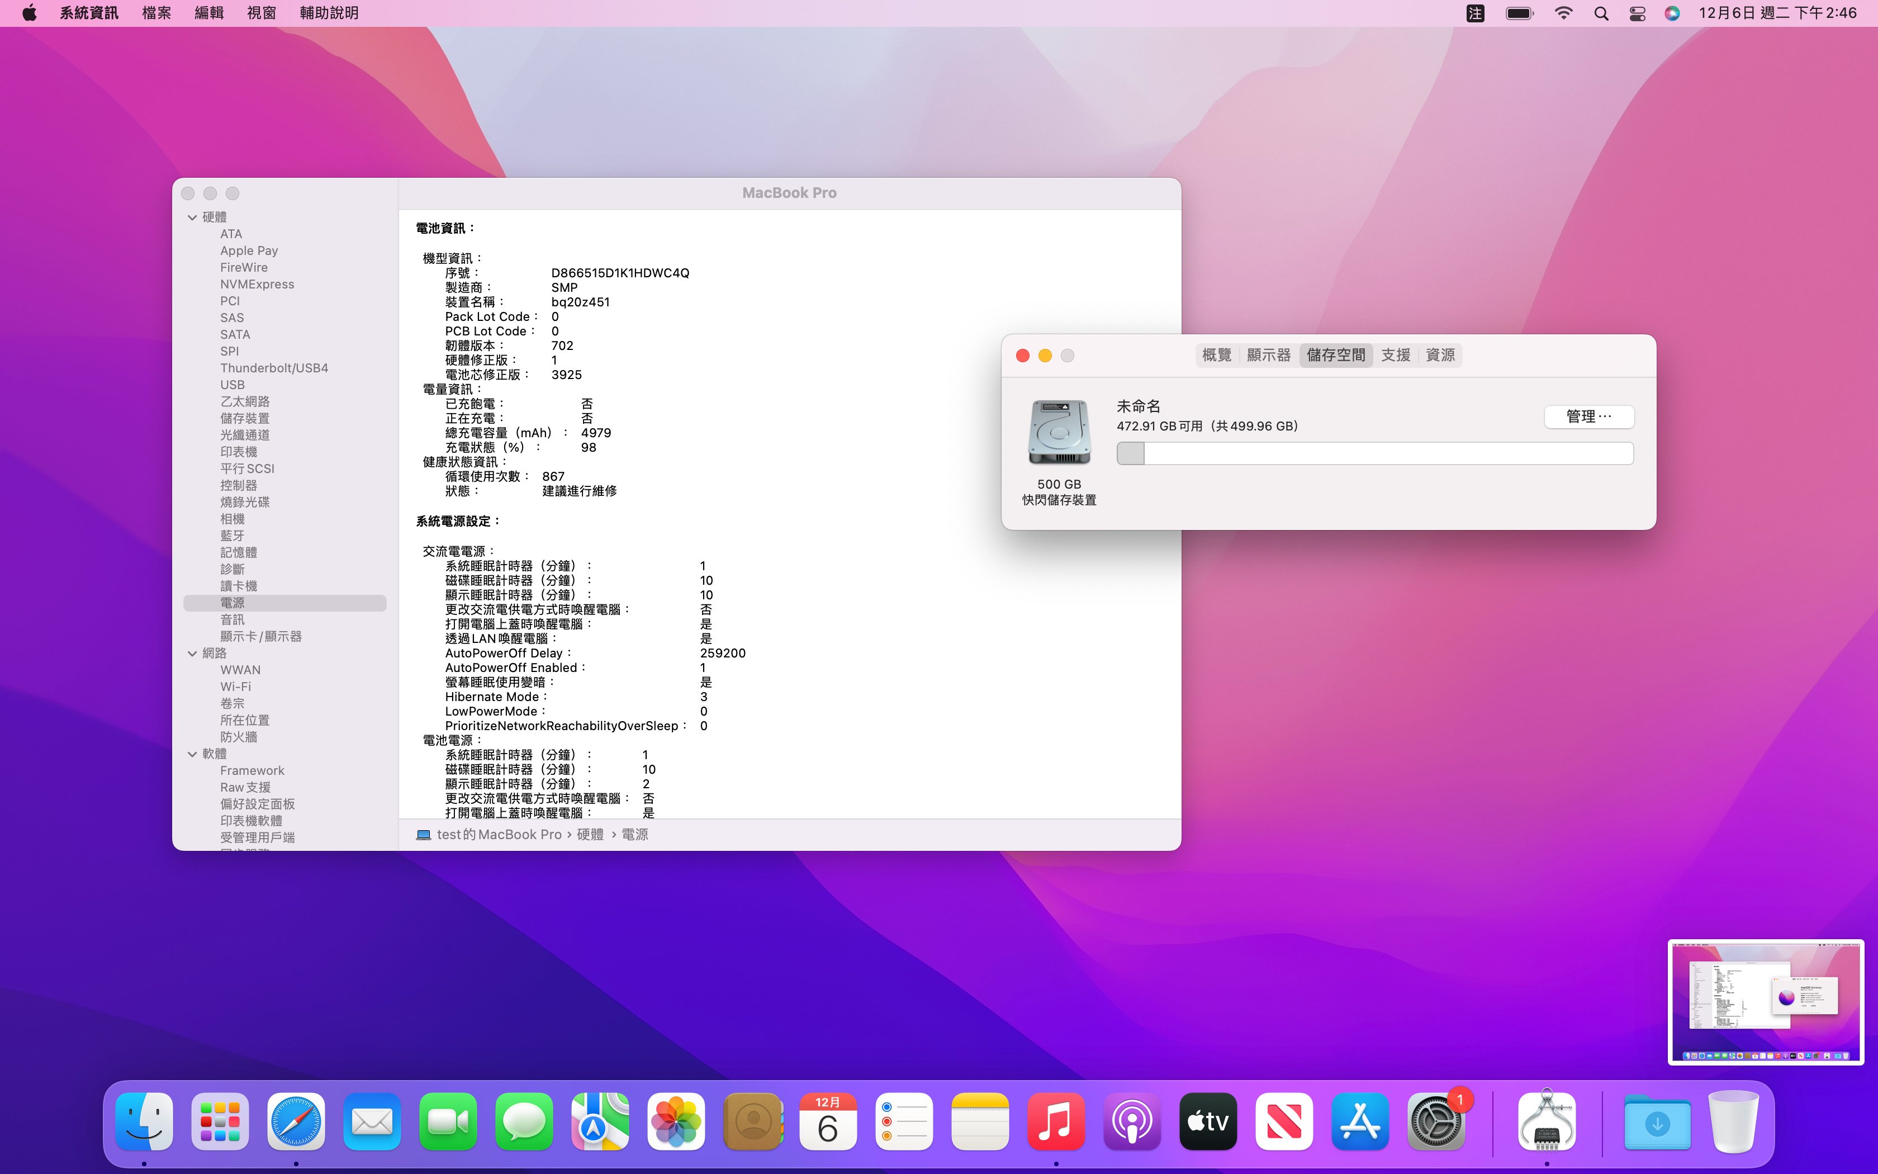The height and width of the screenshot is (1174, 1878).
Task: Click the storage usage bar
Action: (x=1374, y=453)
